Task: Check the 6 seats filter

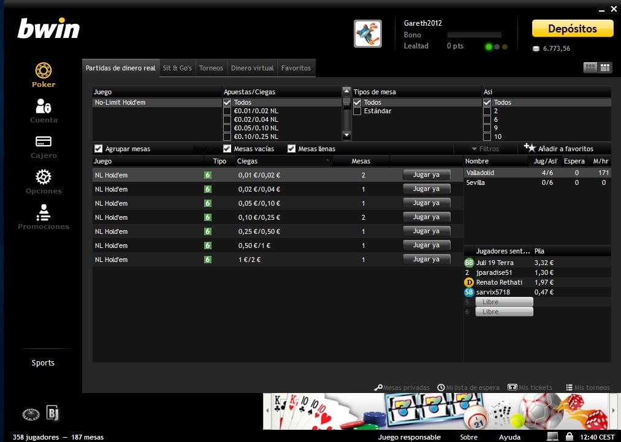Action: click(487, 119)
